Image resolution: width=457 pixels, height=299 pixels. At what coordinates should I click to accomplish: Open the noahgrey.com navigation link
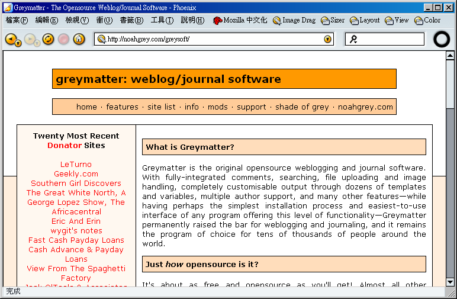[365, 107]
